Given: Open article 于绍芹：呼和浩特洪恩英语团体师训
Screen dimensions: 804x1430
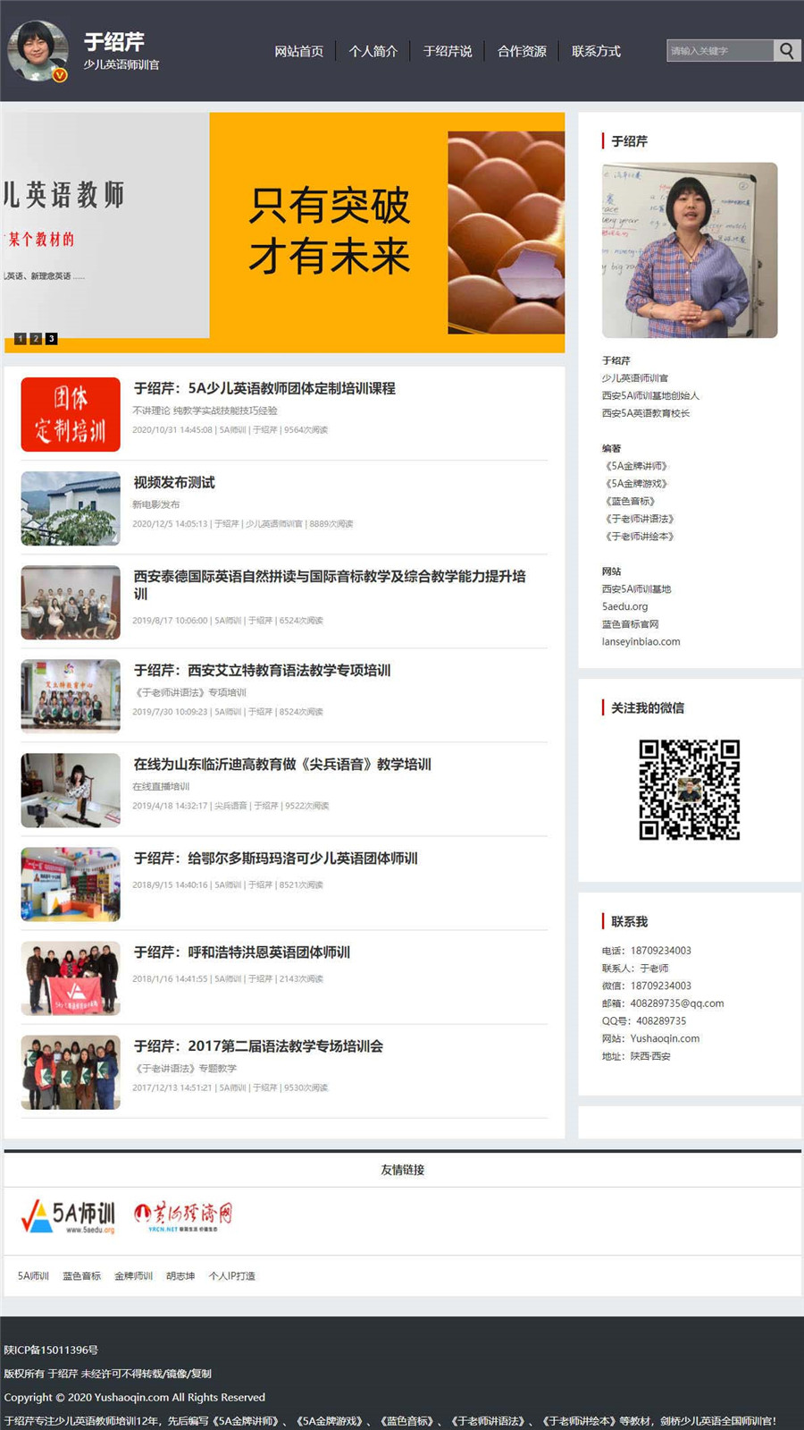Looking at the screenshot, I should [x=242, y=952].
